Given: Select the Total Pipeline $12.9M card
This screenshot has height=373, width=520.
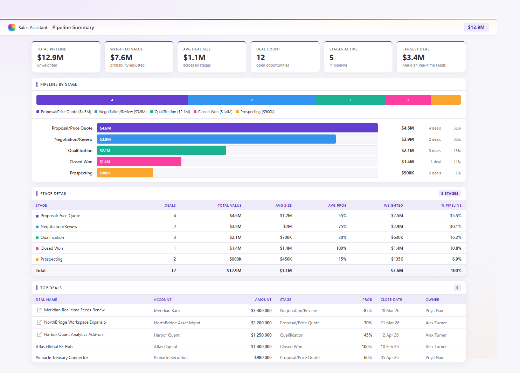Looking at the screenshot, I should pos(66,57).
